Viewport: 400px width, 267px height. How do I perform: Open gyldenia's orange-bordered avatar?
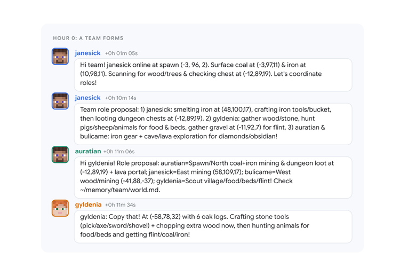point(60,208)
